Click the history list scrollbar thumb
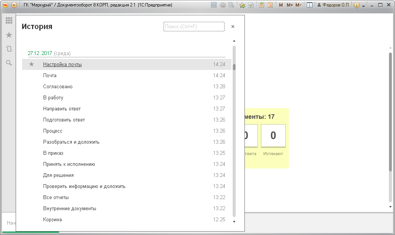 (234, 67)
